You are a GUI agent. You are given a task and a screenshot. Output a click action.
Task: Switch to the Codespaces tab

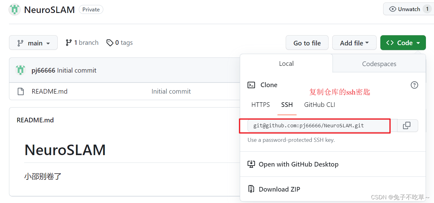tap(379, 64)
